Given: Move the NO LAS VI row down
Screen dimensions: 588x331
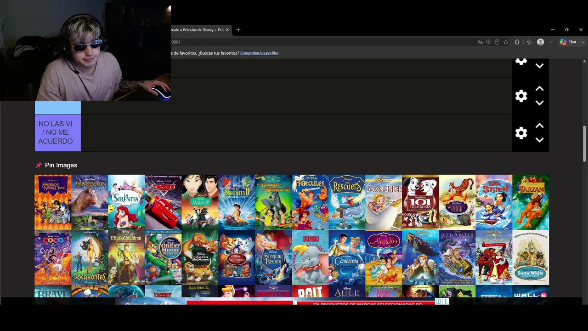Looking at the screenshot, I should tap(540, 140).
